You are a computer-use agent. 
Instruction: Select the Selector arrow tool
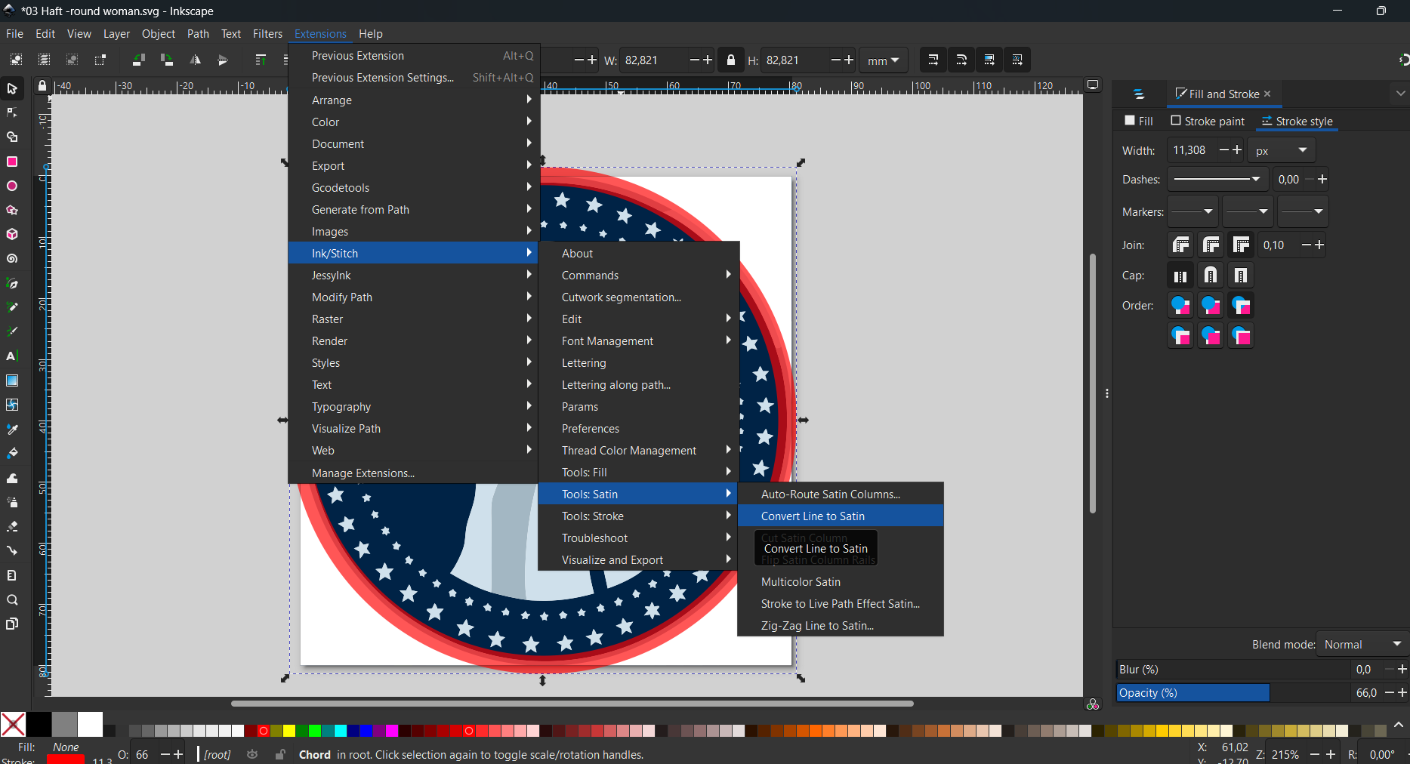[x=12, y=89]
